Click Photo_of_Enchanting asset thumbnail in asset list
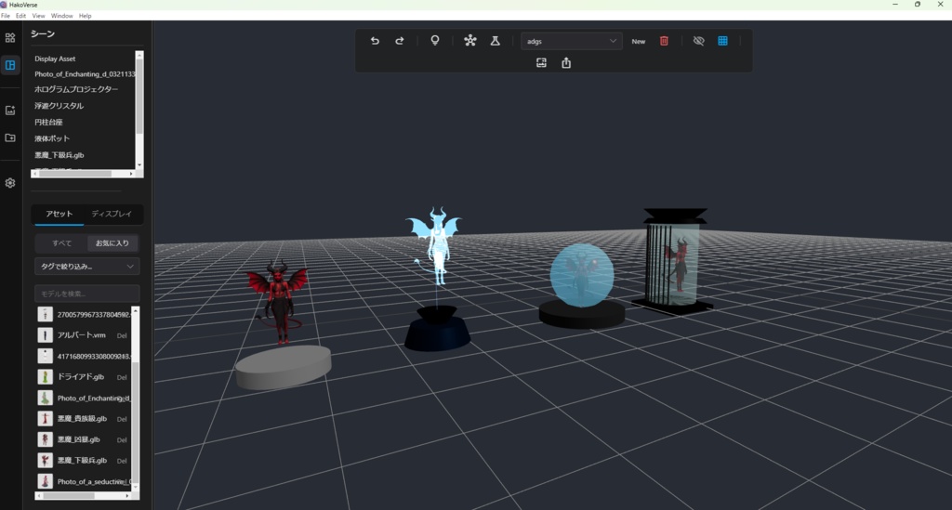This screenshot has height=510, width=952. (45, 398)
